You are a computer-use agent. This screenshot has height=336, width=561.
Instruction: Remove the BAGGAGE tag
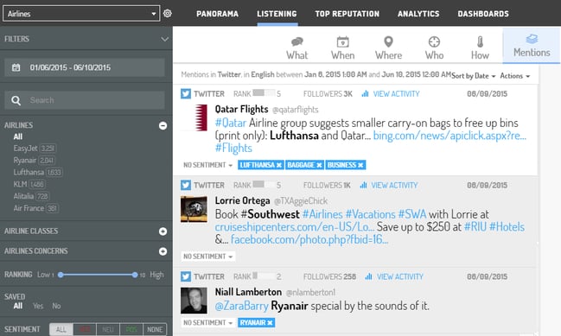(x=319, y=165)
